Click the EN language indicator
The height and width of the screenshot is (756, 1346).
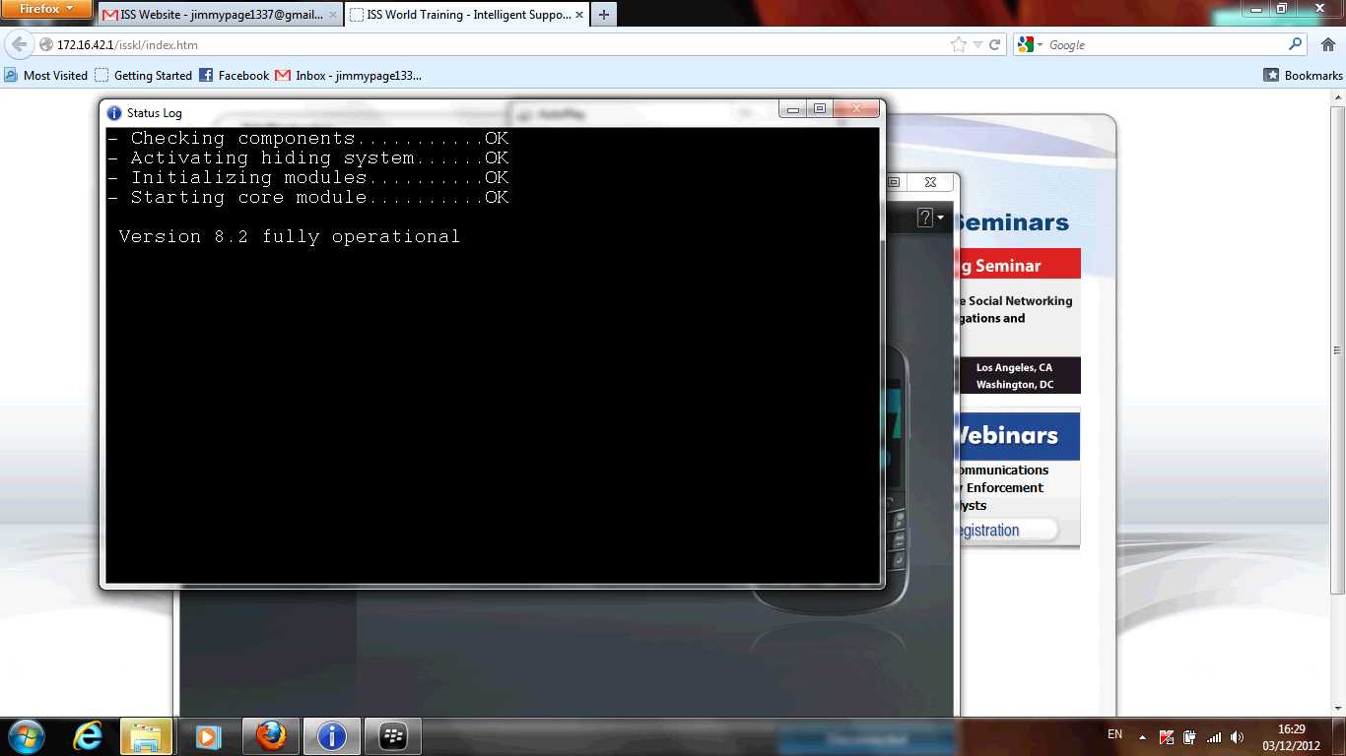click(x=1114, y=735)
